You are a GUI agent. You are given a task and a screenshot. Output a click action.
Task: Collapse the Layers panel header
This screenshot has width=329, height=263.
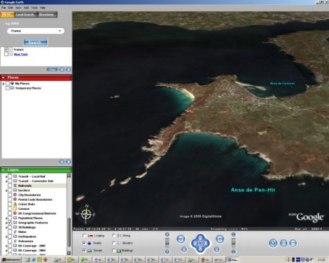tap(36, 170)
